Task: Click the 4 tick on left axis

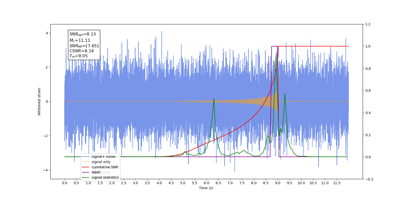Action: [x=47, y=33]
